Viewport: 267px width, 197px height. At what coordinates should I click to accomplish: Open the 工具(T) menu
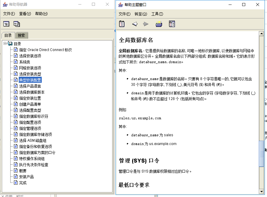[x=157, y=14]
